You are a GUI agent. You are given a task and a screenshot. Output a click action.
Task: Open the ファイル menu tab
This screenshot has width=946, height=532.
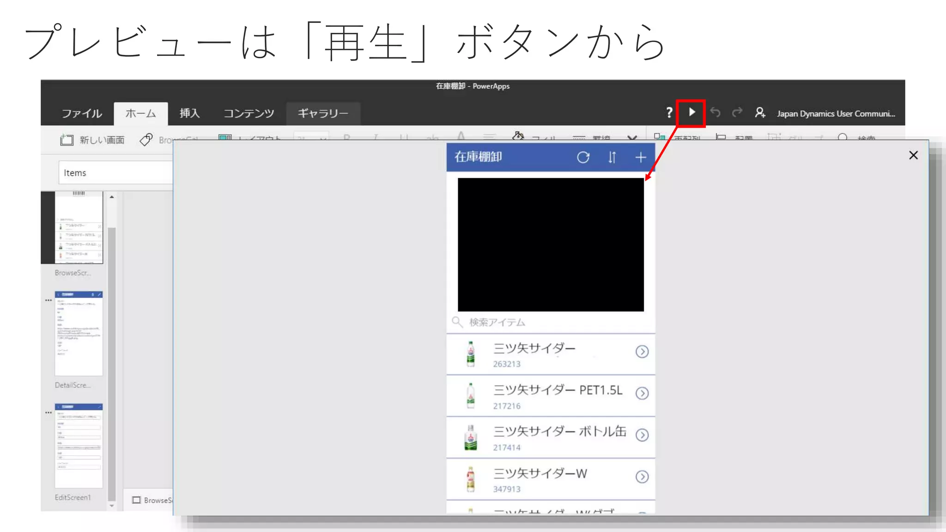coord(82,113)
